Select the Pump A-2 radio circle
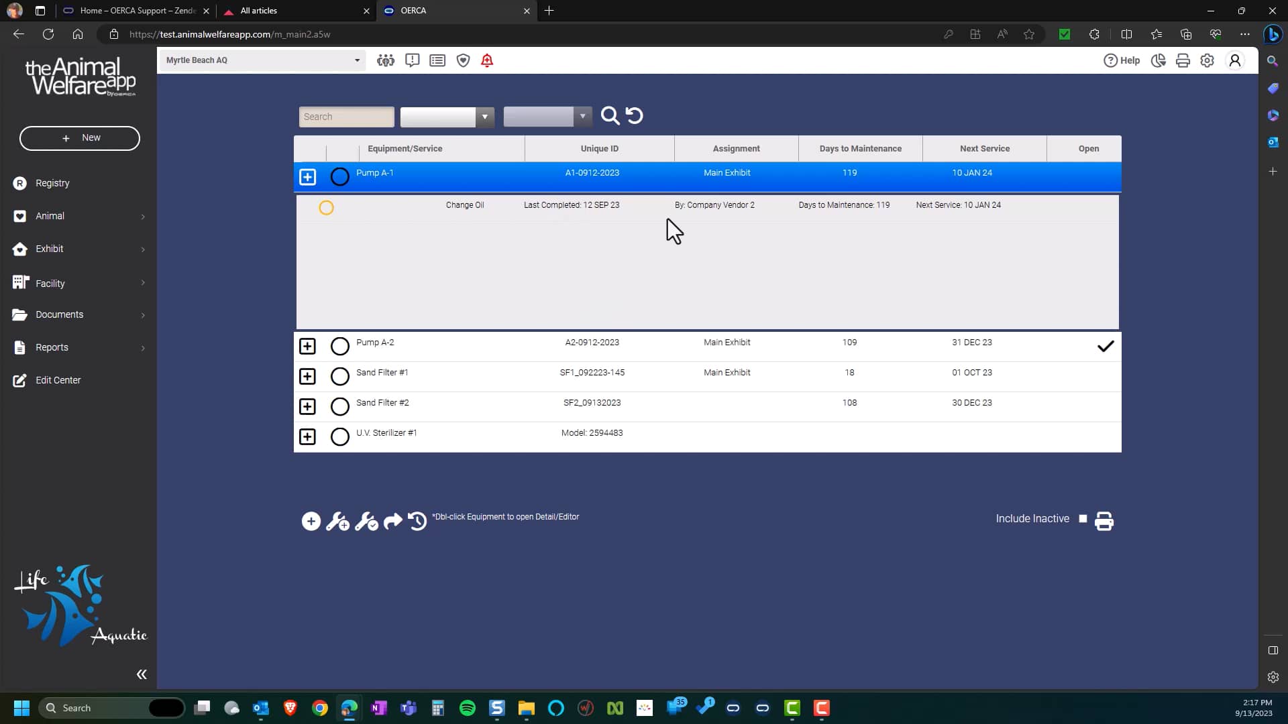Image resolution: width=1288 pixels, height=724 pixels. tap(340, 346)
